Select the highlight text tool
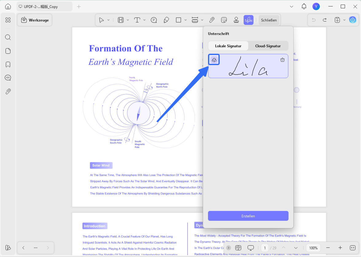The image size is (361, 257). [x=121, y=20]
